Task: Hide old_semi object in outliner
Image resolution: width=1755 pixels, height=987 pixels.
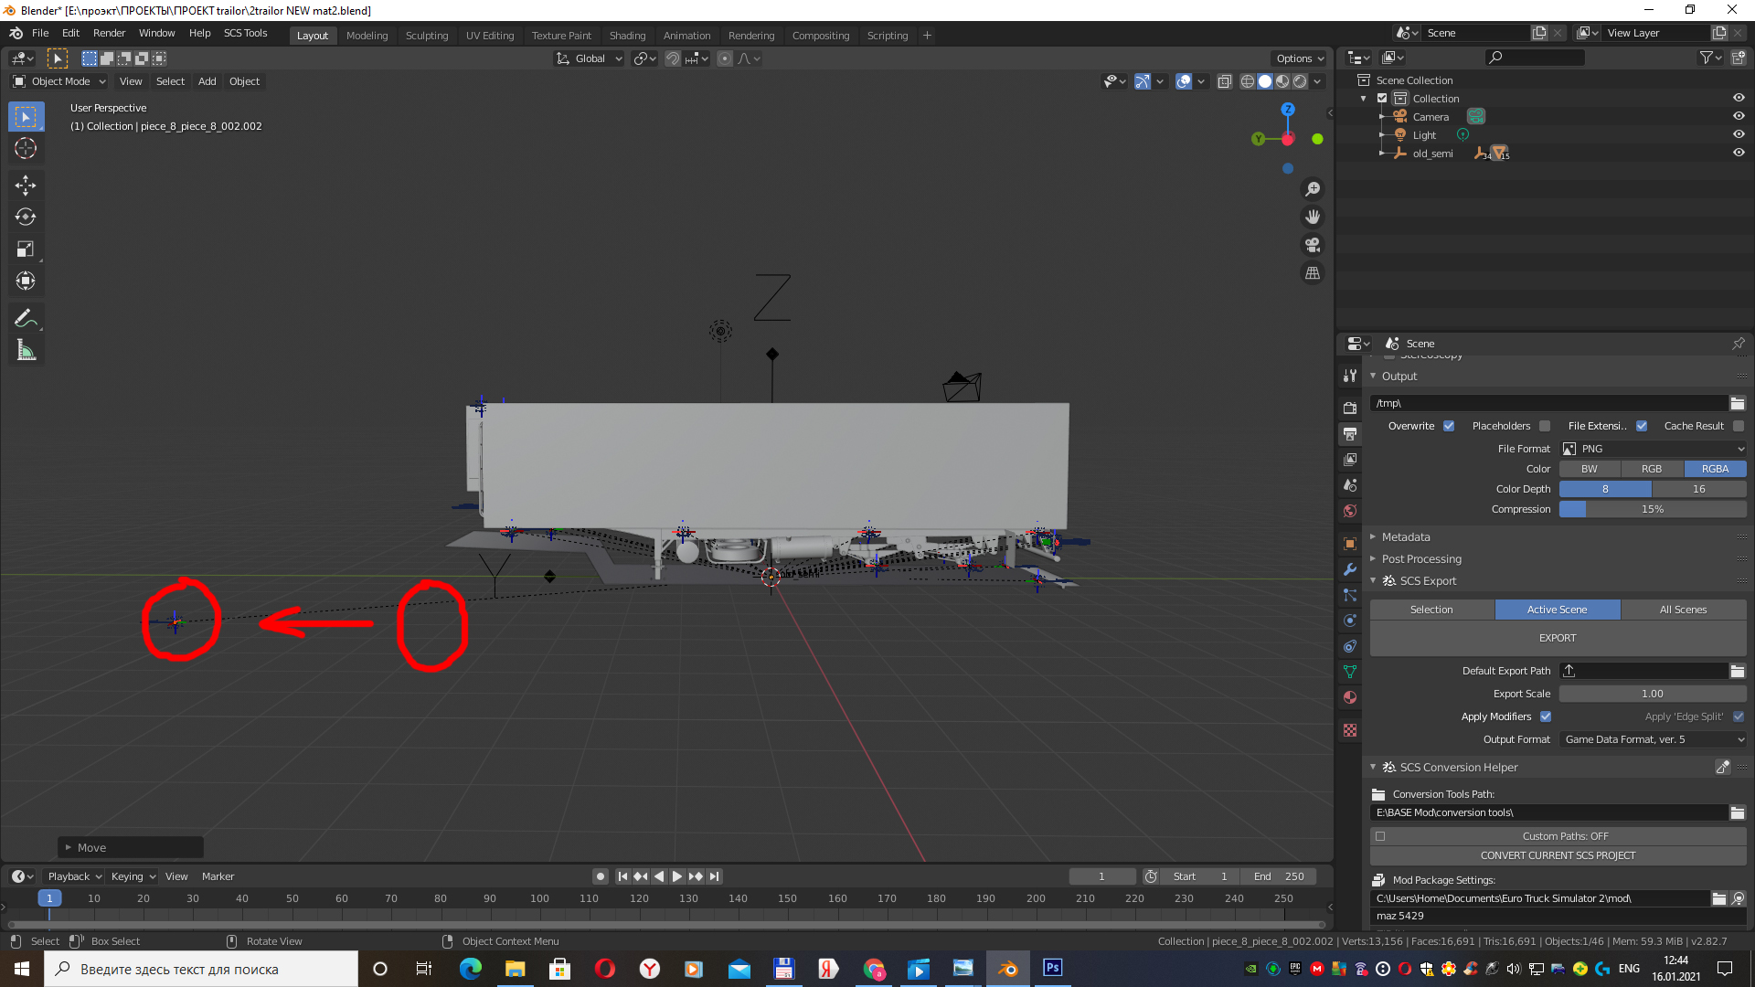Action: tap(1739, 153)
